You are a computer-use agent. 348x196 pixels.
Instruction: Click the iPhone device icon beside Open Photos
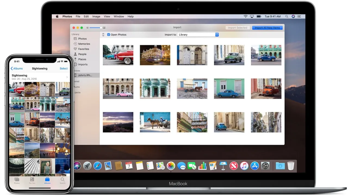(103, 34)
